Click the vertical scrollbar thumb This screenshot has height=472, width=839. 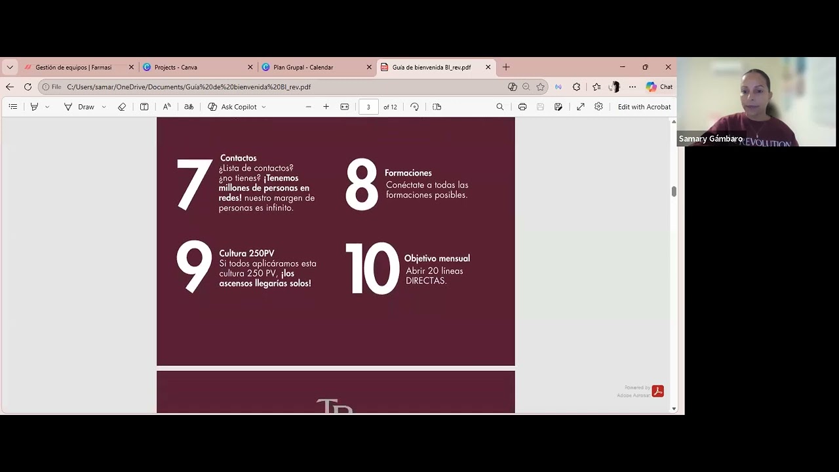click(673, 191)
